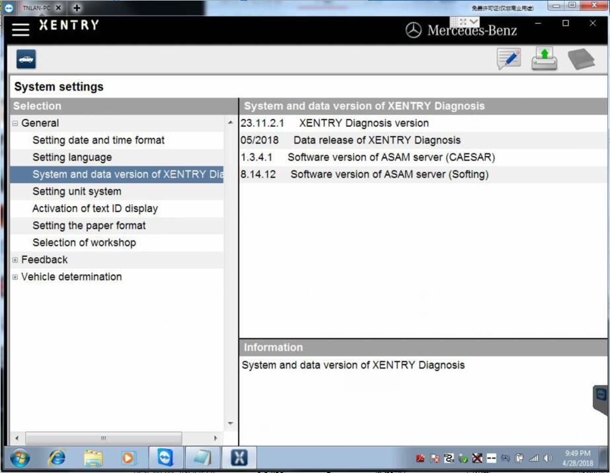The width and height of the screenshot is (610, 473).
Task: Open Windows Media Player taskbar icon
Action: click(x=128, y=458)
